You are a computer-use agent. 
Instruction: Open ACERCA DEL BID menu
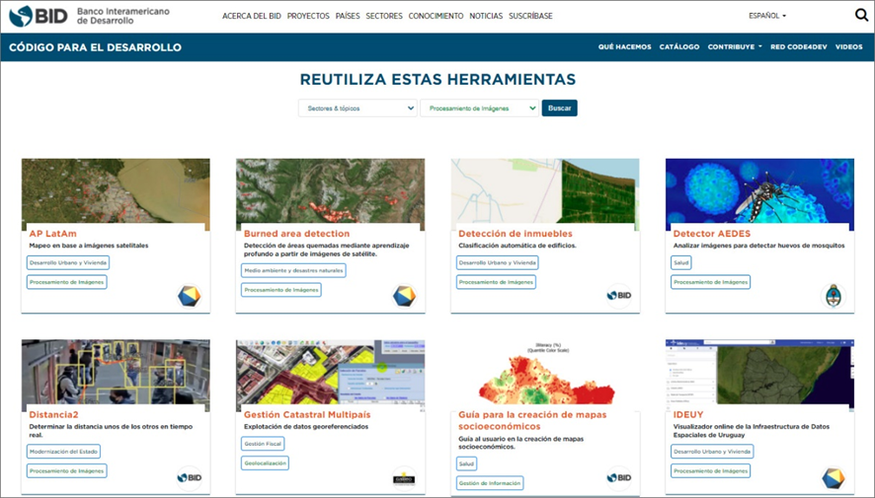click(252, 16)
